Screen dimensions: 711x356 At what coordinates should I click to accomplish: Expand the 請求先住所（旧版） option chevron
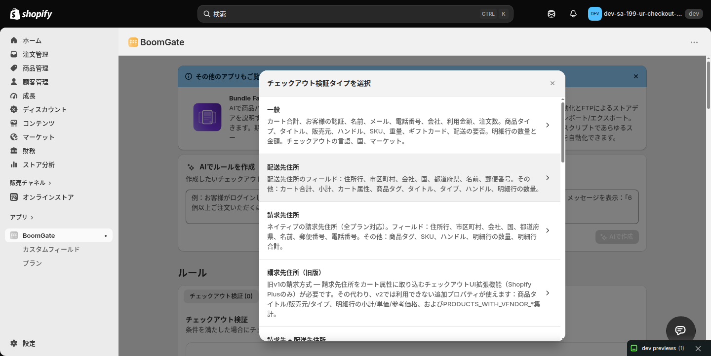click(548, 293)
